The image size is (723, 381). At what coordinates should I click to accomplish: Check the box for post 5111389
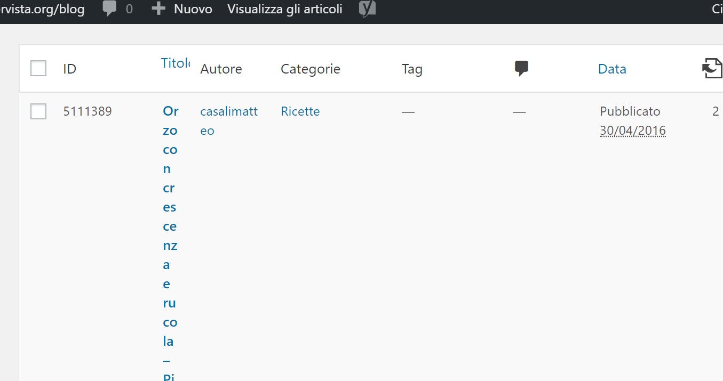(x=38, y=111)
